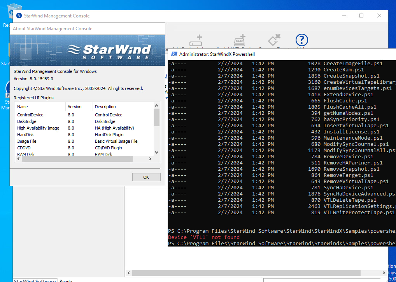
Task: Click the console pane horizontal scrollbar thumb
Action: point(246,273)
